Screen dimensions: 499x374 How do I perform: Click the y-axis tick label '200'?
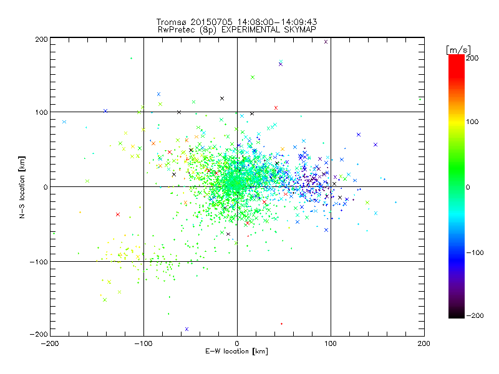tap(42, 39)
